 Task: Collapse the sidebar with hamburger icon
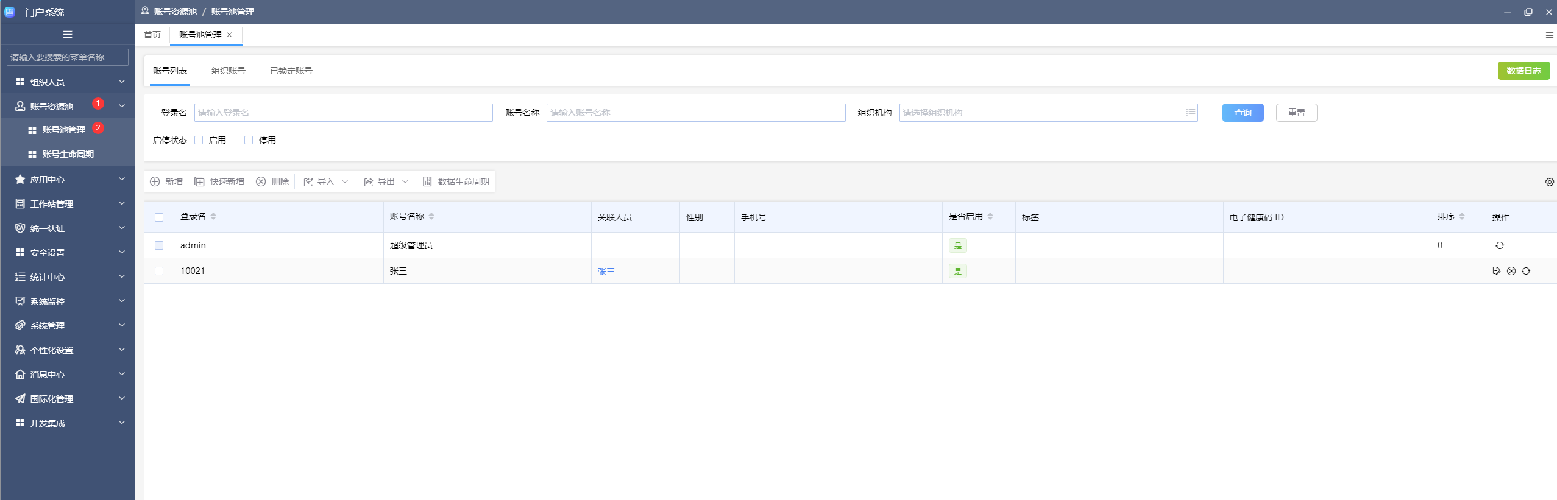tap(68, 35)
